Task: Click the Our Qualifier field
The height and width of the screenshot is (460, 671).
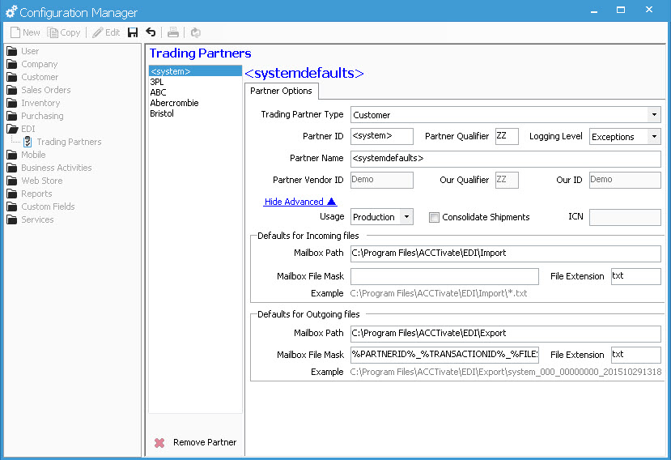Action: (x=507, y=180)
